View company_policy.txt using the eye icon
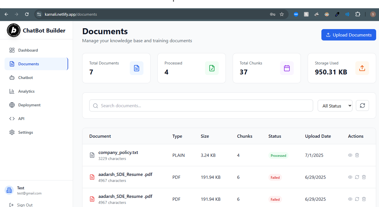The image size is (379, 207). (350, 155)
